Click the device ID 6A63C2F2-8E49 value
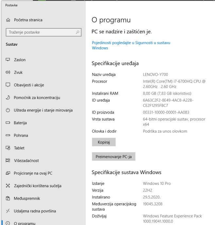This screenshot has height=225, width=215. click(168, 103)
